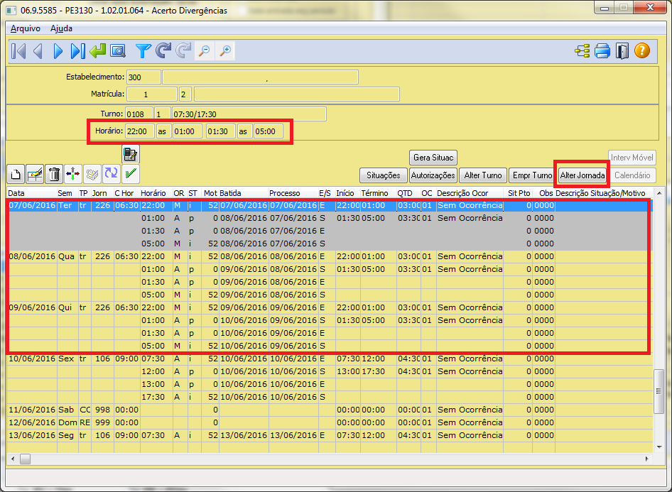This screenshot has width=672, height=492.
Task: Click the greyed redo arrow icon
Action: pos(183,51)
